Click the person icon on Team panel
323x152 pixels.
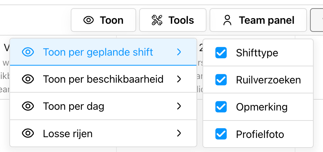point(227,20)
